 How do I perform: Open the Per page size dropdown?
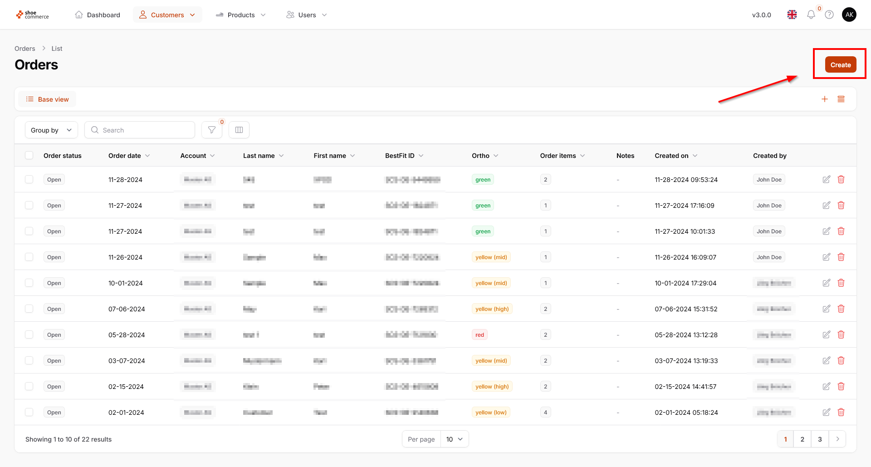click(454, 439)
